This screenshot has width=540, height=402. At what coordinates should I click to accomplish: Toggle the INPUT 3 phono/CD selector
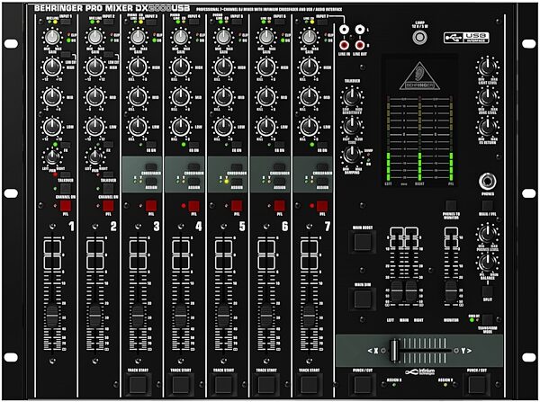(x=151, y=22)
